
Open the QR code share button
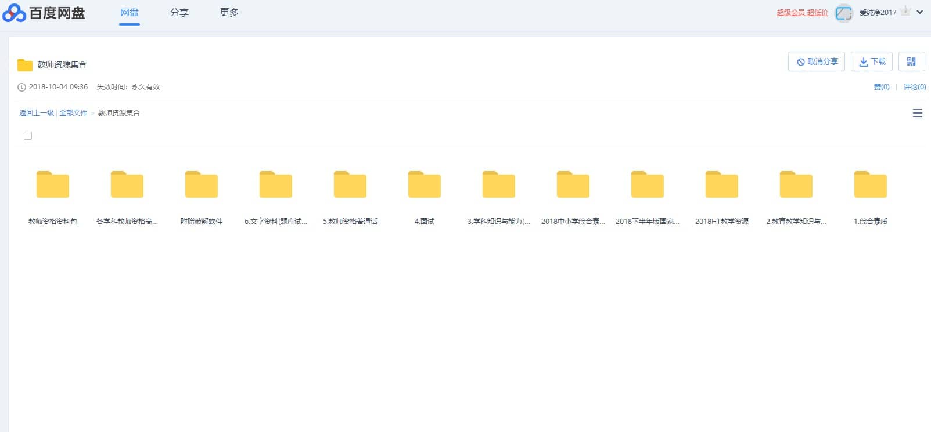point(911,61)
